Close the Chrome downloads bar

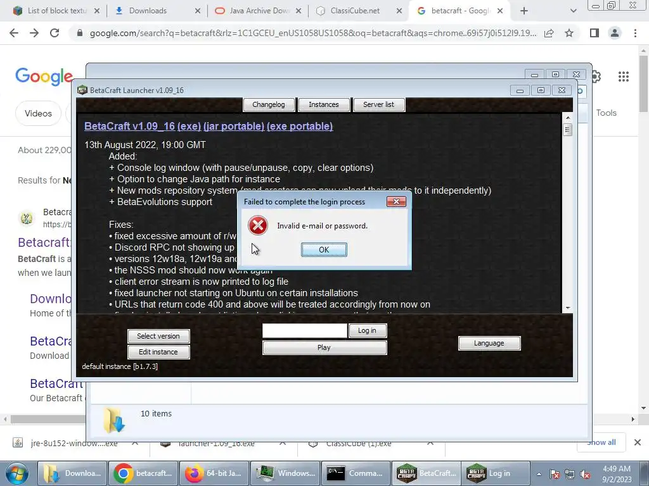tap(638, 442)
